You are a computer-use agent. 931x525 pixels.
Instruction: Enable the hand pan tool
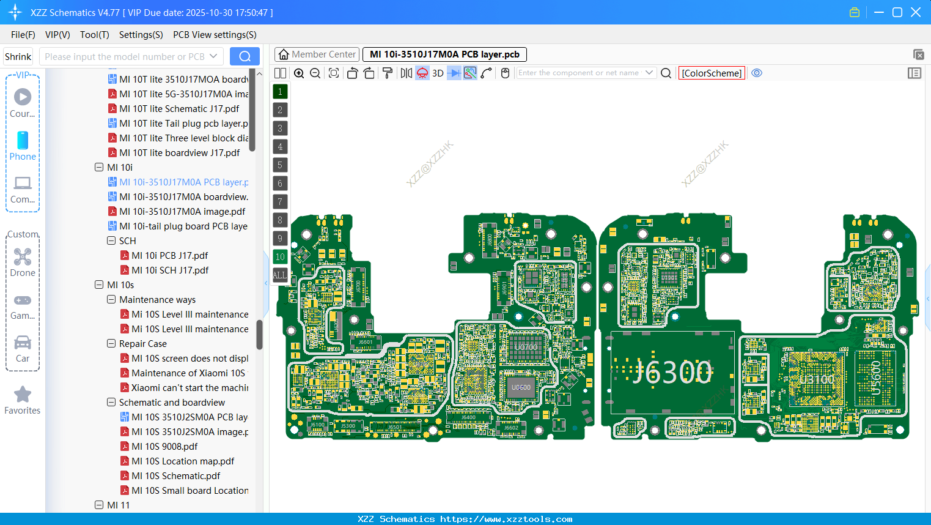pyautogui.click(x=506, y=73)
